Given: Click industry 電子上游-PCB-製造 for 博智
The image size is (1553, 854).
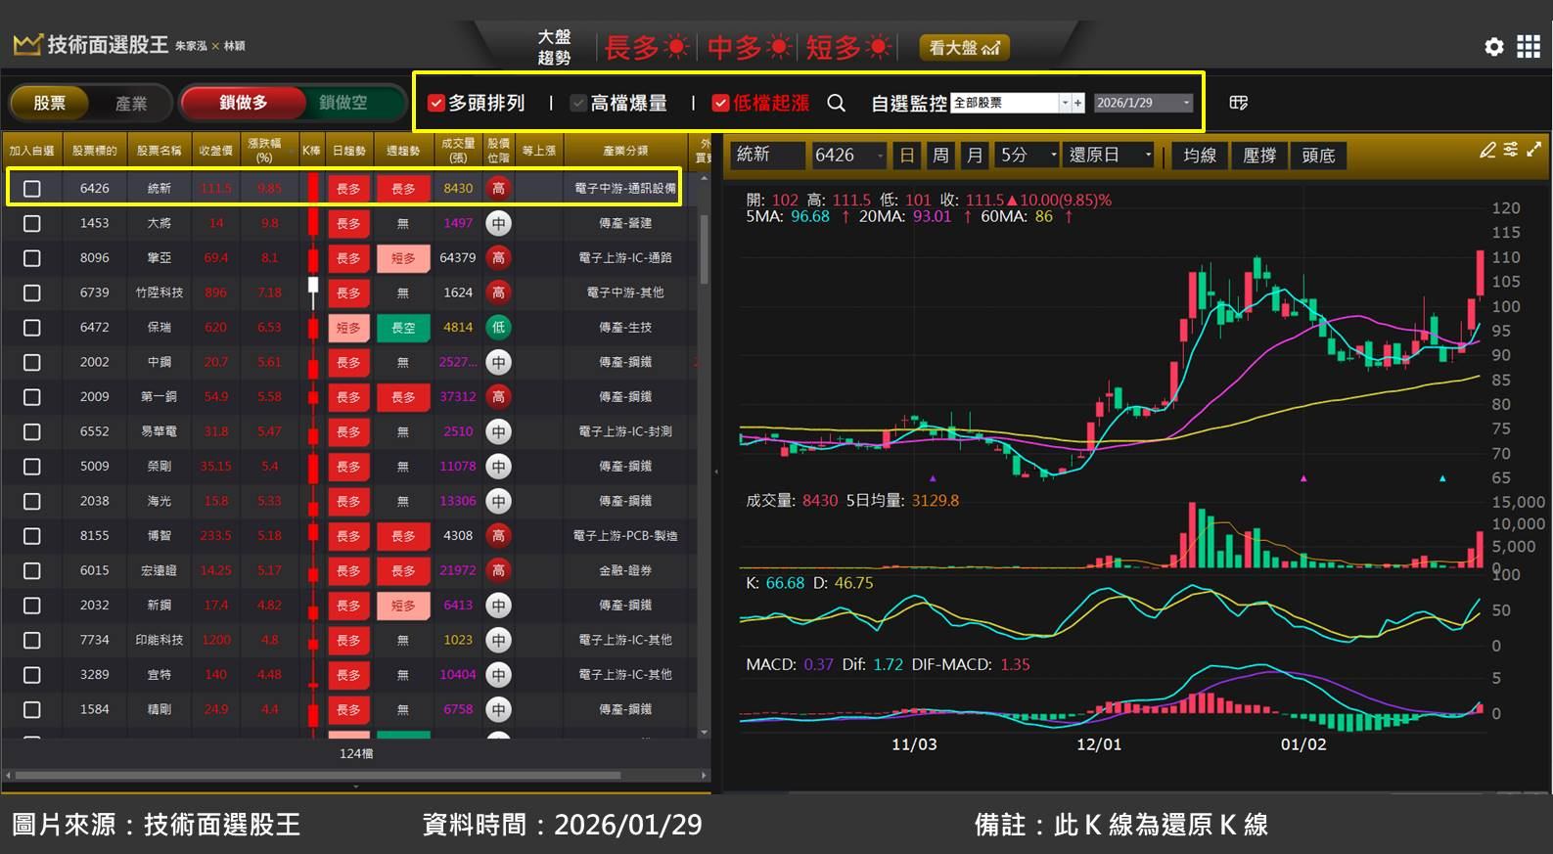Looking at the screenshot, I should point(625,536).
